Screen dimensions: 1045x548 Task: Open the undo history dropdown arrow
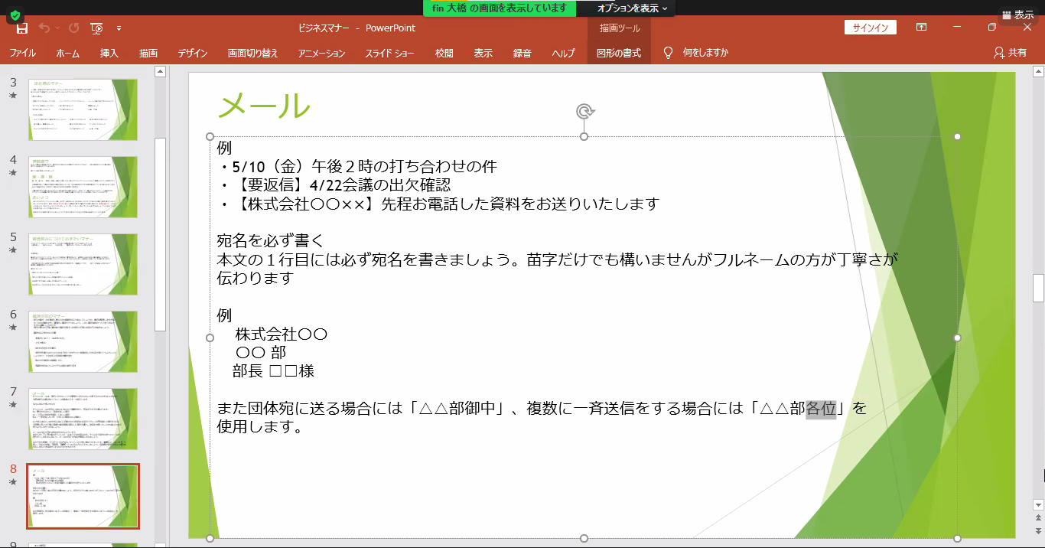(x=57, y=28)
